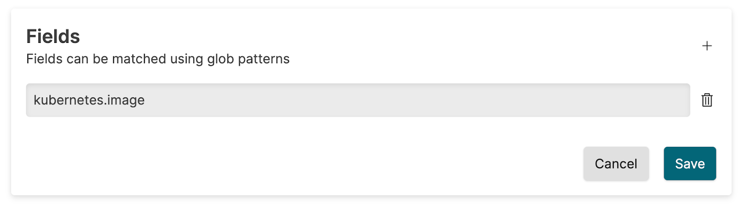
Task: Confirm the field list with Save
Action: (x=690, y=163)
